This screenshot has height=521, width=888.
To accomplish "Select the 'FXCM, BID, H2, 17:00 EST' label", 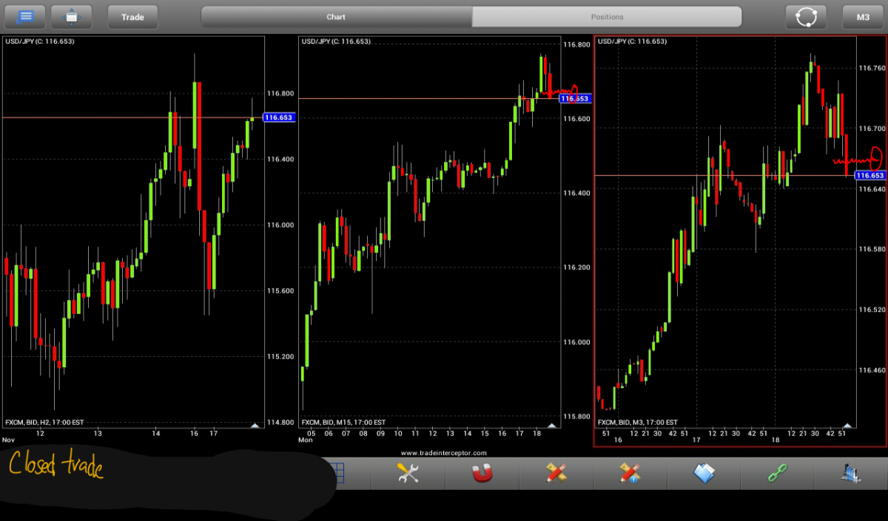I will (44, 423).
